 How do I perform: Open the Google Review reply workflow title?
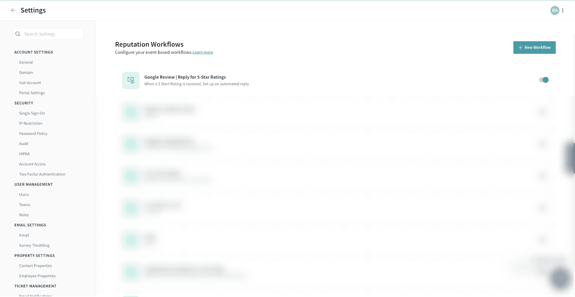click(185, 77)
